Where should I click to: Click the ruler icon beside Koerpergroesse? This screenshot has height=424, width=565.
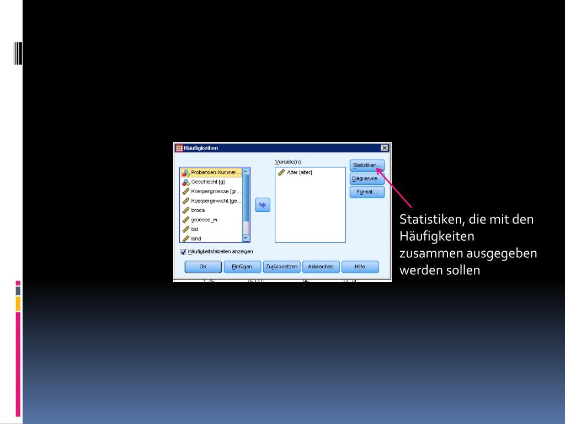click(185, 192)
